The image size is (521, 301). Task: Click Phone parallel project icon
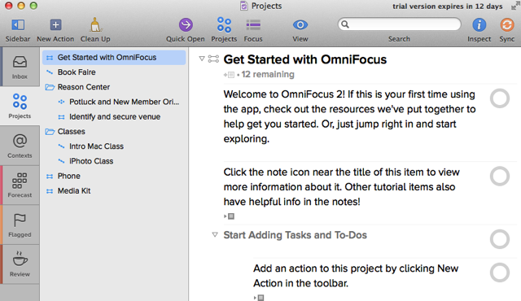click(50, 177)
